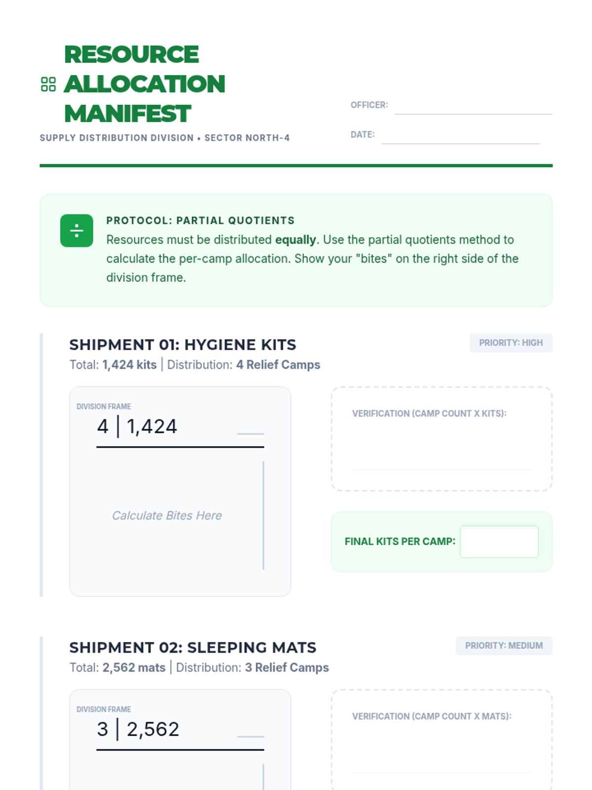
Task: Click the 2,562 dividend in division frame
Action: [152, 729]
